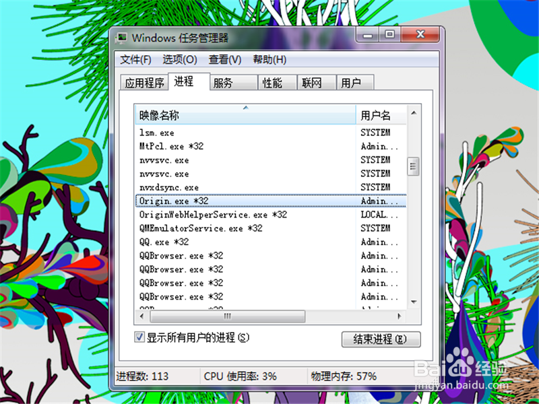This screenshot has width=539, height=404.
Task: Minimize the Task Manager window
Action: coord(367,35)
